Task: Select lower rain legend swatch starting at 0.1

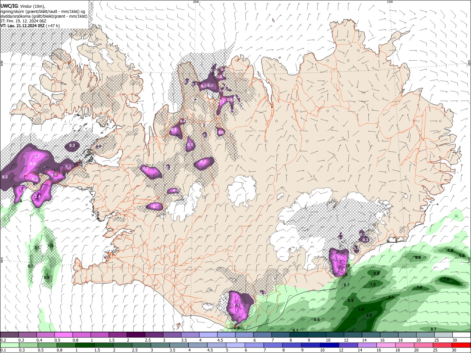Action: pos(10,345)
